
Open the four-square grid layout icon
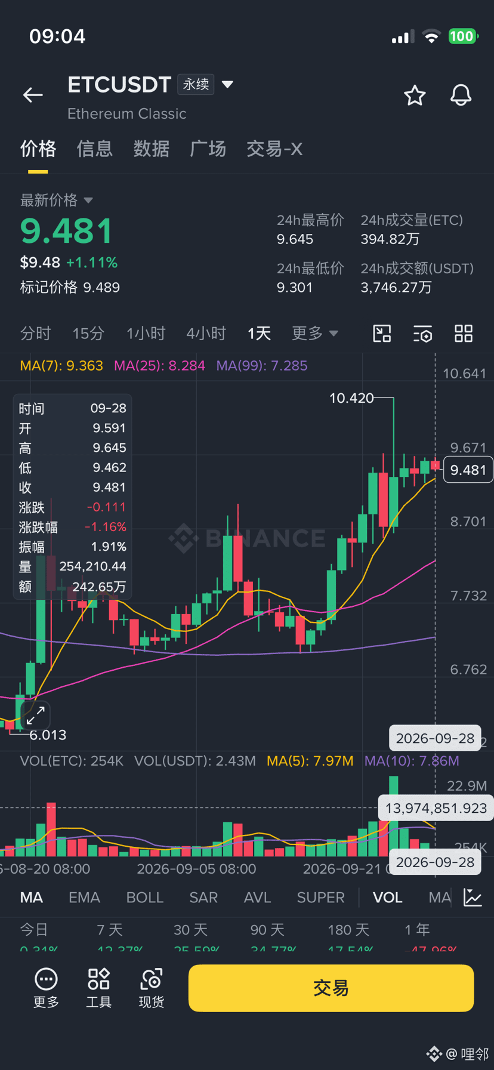coord(464,334)
